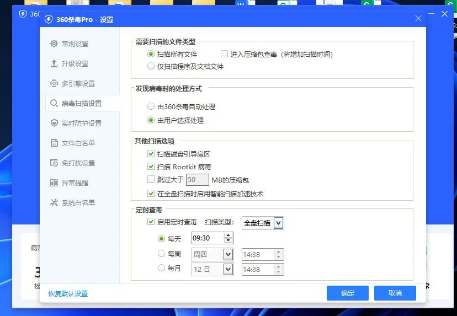Viewport: 457px width, 316px height.
Task: Open the 12 日 day dropdown
Action: click(x=228, y=270)
